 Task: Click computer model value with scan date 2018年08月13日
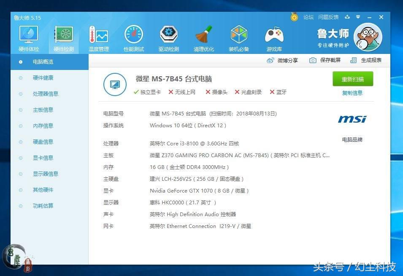[213, 114]
